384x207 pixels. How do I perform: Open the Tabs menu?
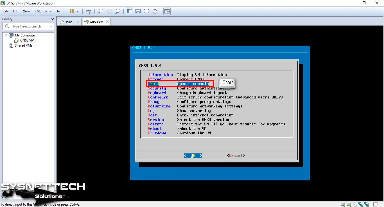pyautogui.click(x=48, y=11)
